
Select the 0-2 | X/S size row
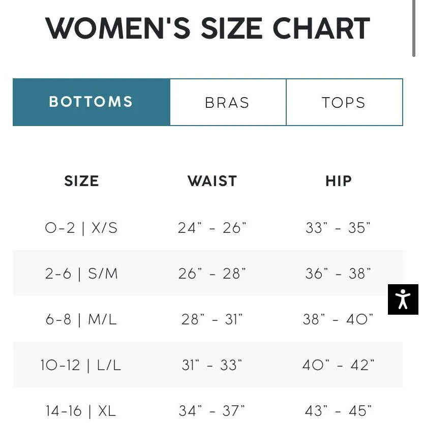pos(208,227)
